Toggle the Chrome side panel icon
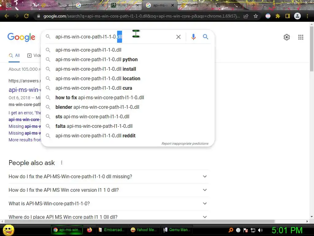 coord(287,16)
